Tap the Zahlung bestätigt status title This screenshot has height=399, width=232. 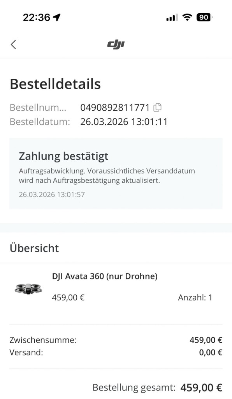[x=63, y=156]
